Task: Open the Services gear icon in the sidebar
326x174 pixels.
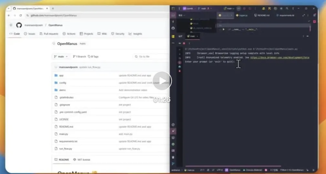Action: click(x=173, y=144)
